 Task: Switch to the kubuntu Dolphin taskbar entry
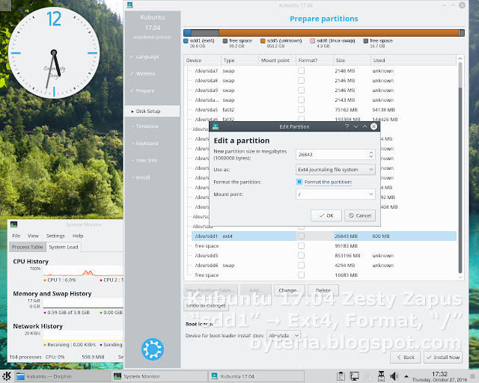(x=62, y=376)
